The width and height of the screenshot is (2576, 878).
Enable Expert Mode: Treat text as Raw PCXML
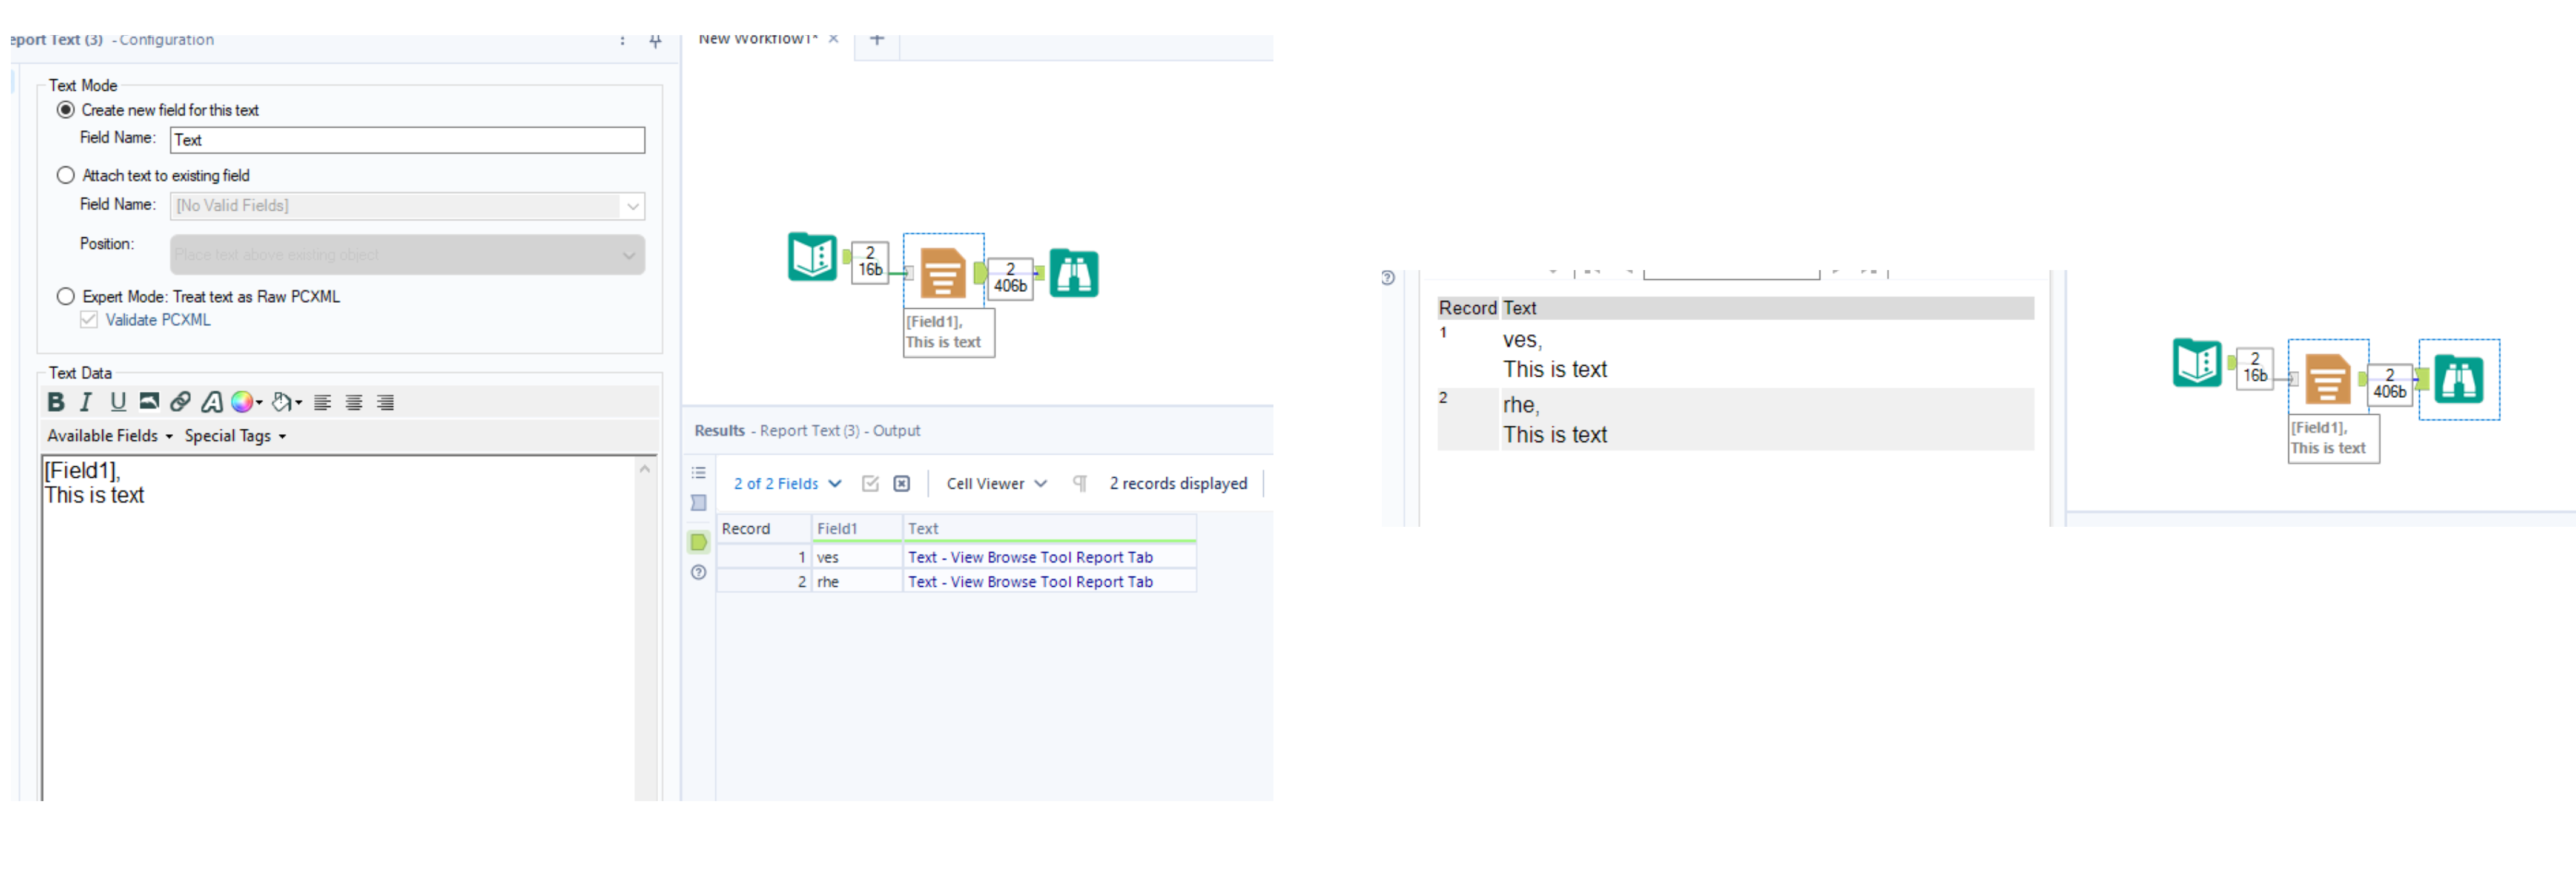coord(66,296)
